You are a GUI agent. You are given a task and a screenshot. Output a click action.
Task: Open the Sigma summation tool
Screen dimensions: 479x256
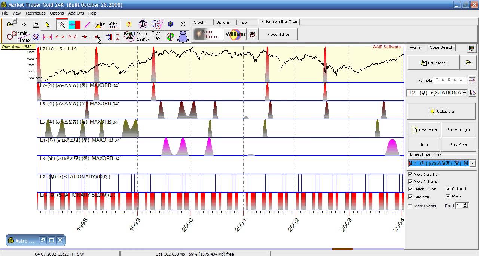click(183, 24)
